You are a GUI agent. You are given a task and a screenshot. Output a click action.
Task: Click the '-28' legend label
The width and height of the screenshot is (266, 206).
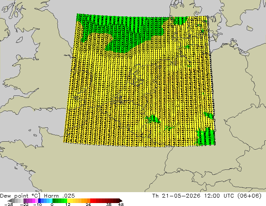click(x=8, y=204)
